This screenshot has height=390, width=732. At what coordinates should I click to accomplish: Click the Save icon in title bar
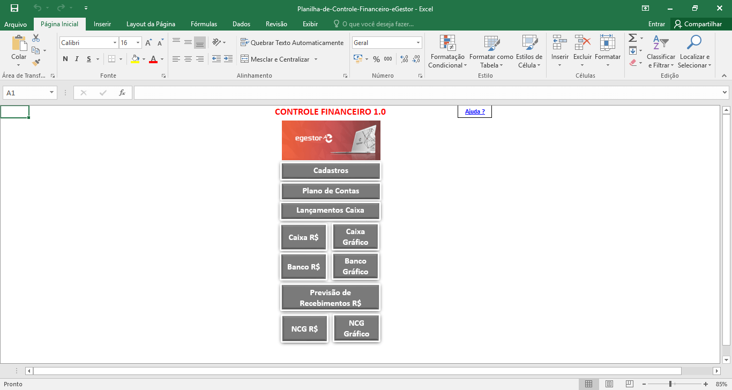[x=14, y=8]
